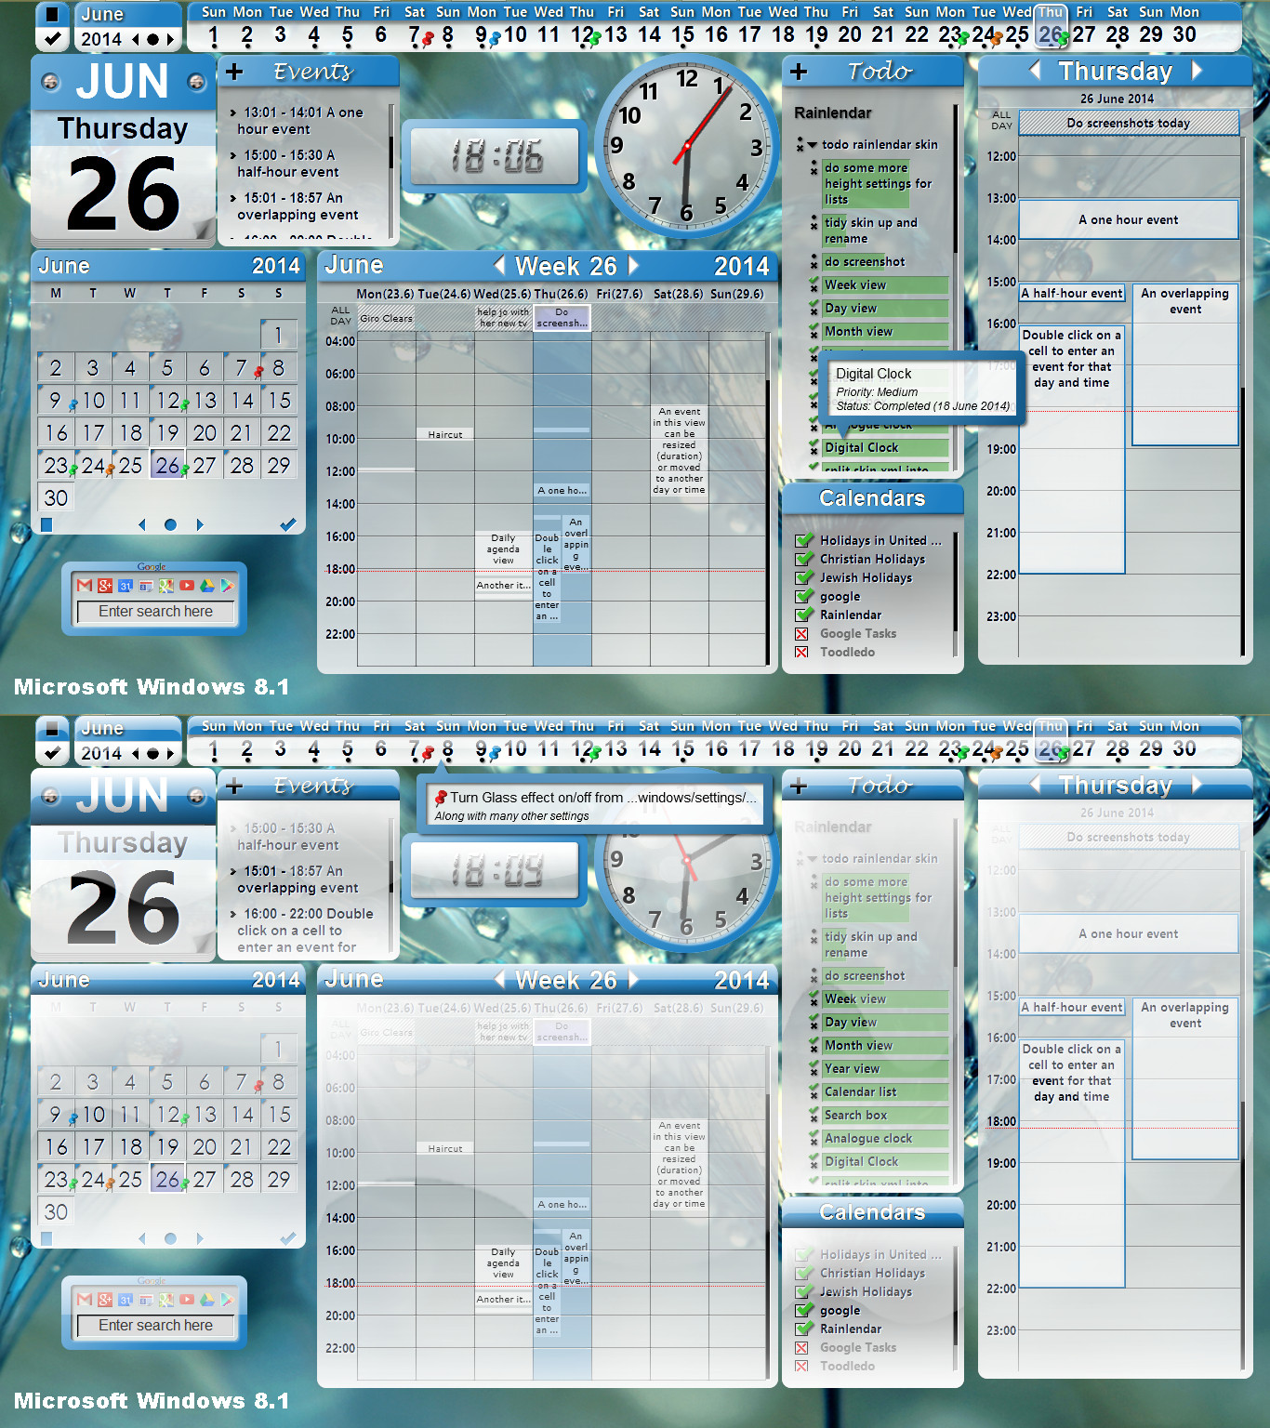
Task: Add task via plus icon in lower Todo header
Action: 799,786
